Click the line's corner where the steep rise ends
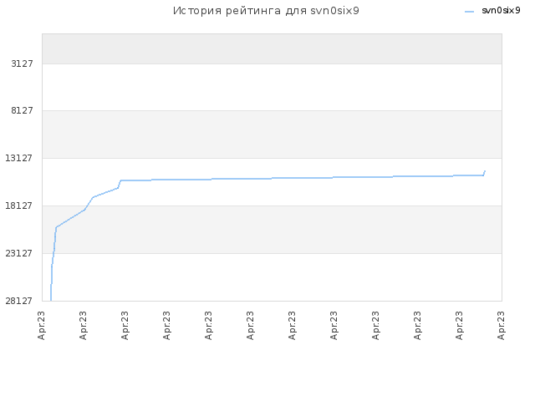This screenshot has height=401, width=535. tap(56, 227)
